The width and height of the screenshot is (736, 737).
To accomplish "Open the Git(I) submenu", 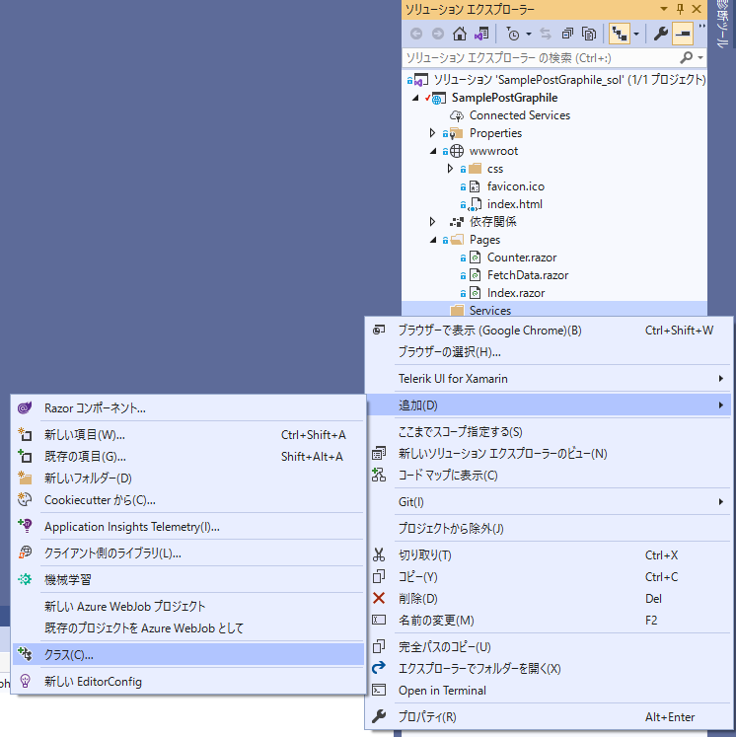I will click(x=548, y=502).
